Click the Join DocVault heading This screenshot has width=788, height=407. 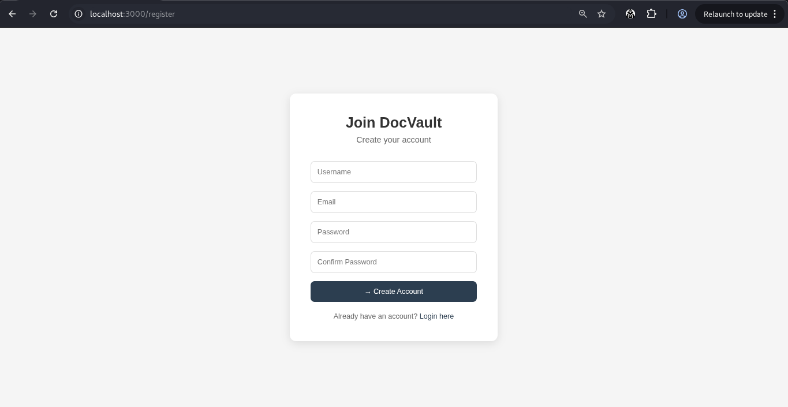(x=394, y=122)
